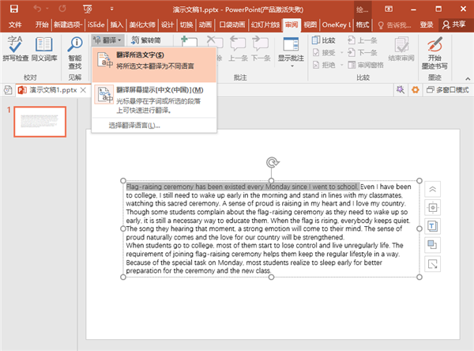The height and width of the screenshot is (351, 474).
Task: Click 告诉我 tell me search box
Action: click(x=394, y=25)
